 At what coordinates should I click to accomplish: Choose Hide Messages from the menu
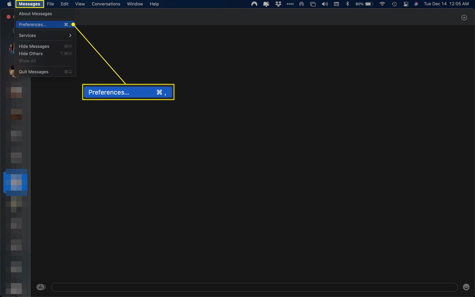34,46
